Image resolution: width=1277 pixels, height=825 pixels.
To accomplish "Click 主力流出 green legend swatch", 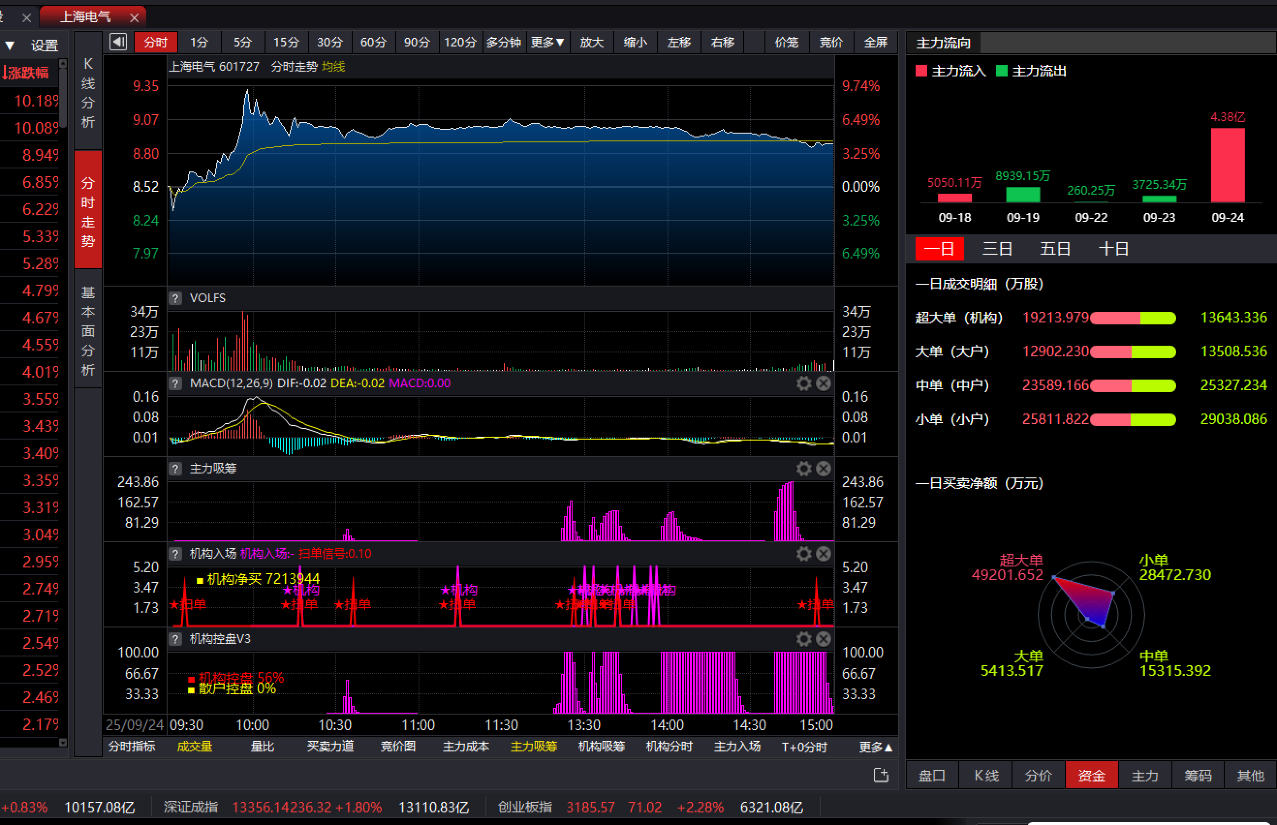I will (x=1001, y=71).
